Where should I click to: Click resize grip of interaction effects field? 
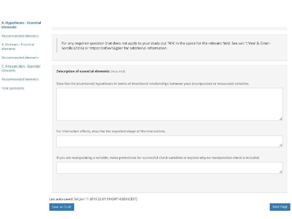click(281, 145)
